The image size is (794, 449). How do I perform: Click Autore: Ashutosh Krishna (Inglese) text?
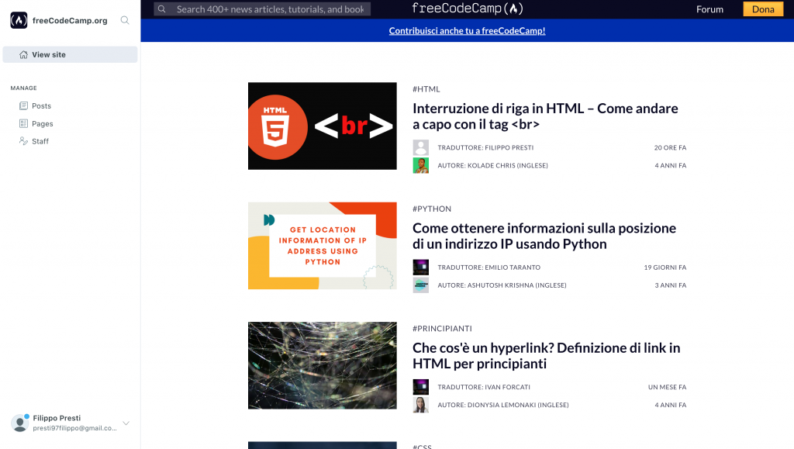click(x=502, y=285)
